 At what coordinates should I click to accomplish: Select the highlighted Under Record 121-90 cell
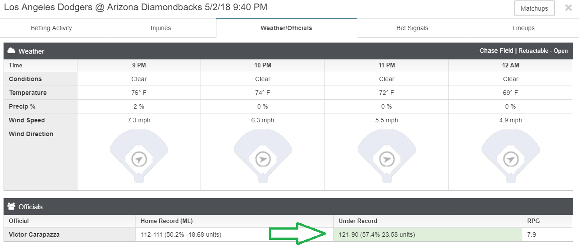click(x=428, y=234)
